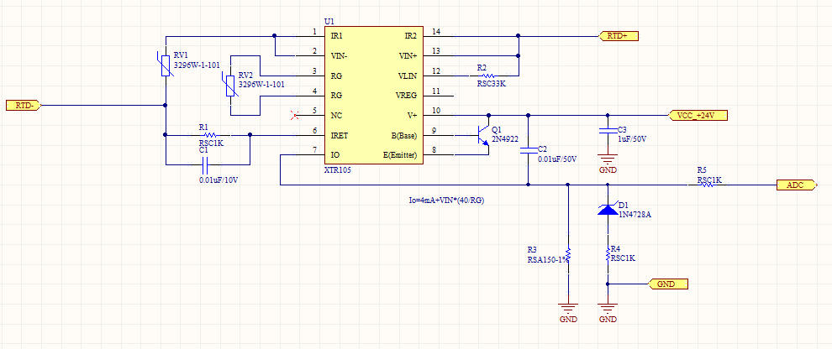Select capacitor C2 0.01uF/50V symbol

click(528, 151)
